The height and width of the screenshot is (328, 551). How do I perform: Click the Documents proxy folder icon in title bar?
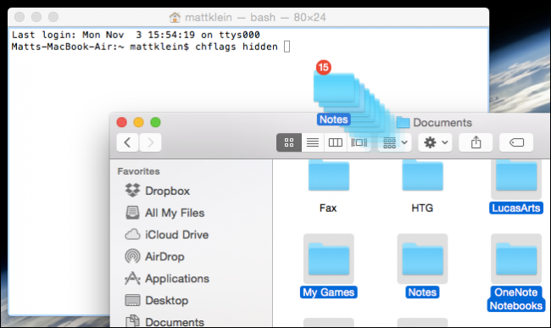pyautogui.click(x=403, y=123)
